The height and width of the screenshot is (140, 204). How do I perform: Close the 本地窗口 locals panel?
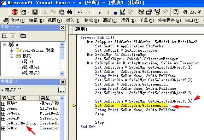63,82
